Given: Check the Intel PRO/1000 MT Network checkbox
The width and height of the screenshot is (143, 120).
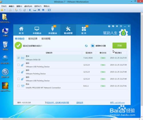Looking at the screenshot, I should pos(19,86).
